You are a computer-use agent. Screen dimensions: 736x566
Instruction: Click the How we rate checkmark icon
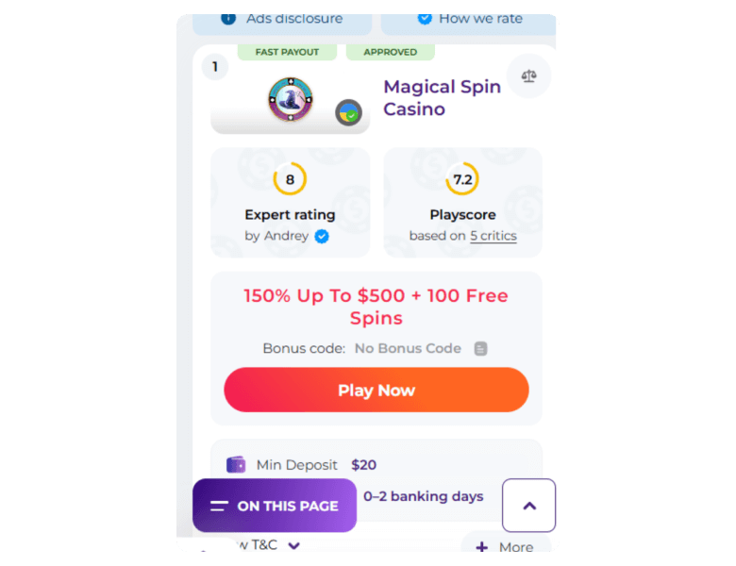click(425, 19)
